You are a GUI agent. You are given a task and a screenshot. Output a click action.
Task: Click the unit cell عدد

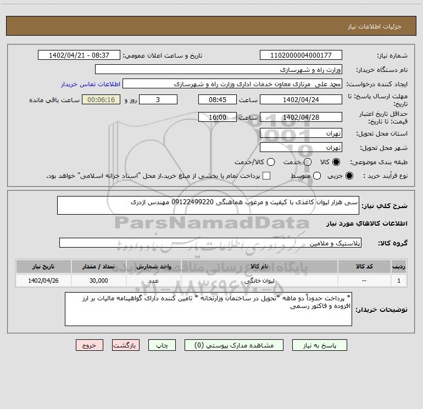point(154,281)
